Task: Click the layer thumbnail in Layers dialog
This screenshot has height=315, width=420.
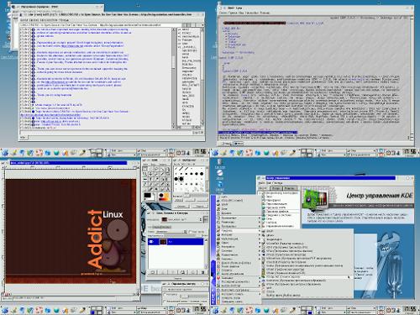Action: click(x=163, y=242)
